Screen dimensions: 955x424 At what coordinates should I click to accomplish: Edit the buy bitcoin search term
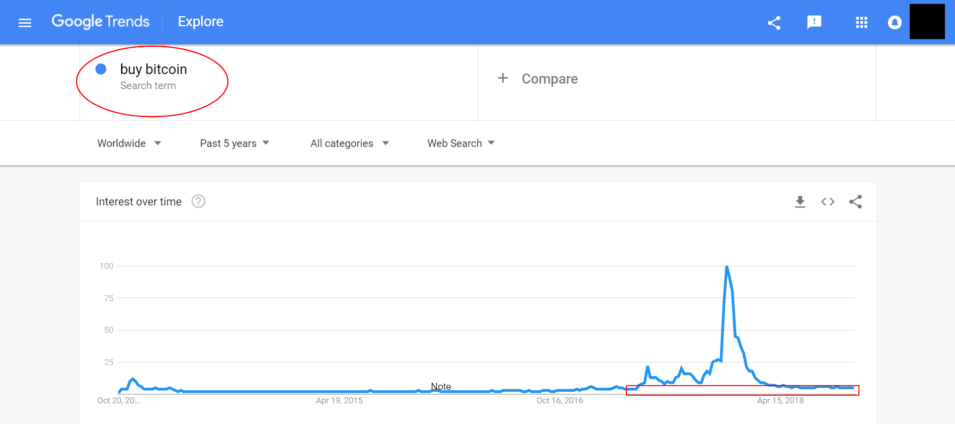(x=153, y=69)
